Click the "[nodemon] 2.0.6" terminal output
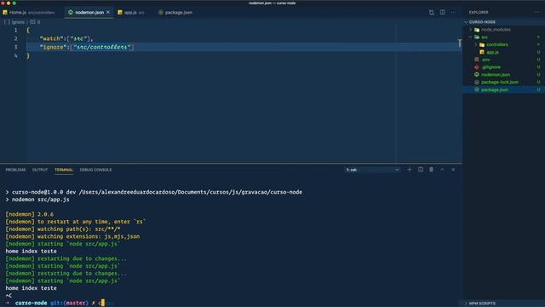Image resolution: width=545 pixels, height=307 pixels. 30,214
